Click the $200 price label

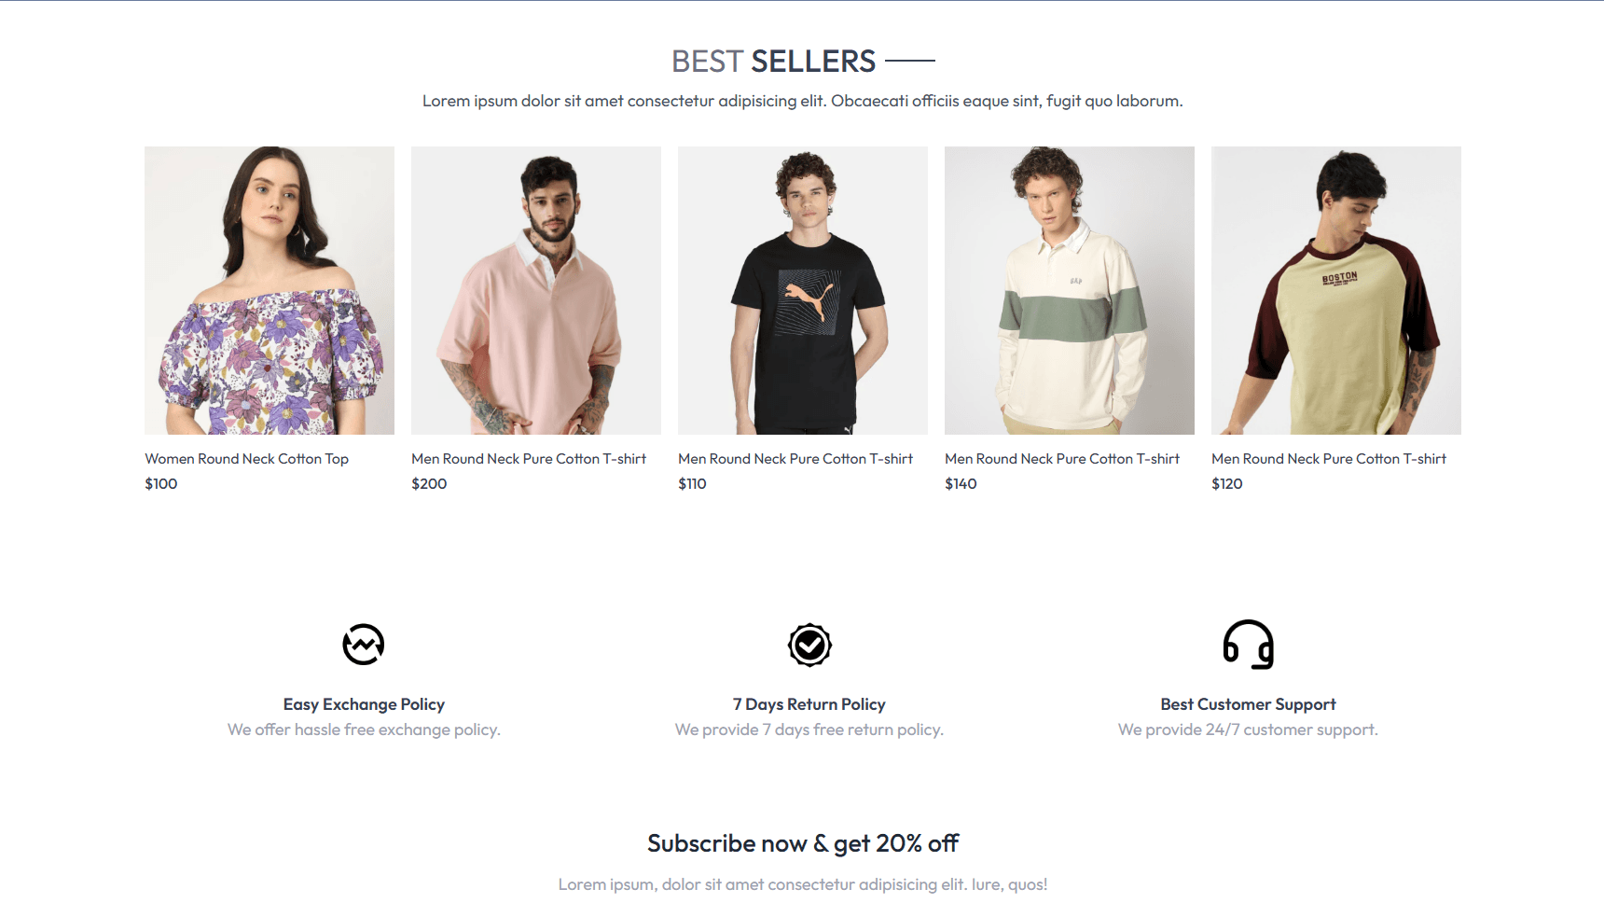point(429,484)
